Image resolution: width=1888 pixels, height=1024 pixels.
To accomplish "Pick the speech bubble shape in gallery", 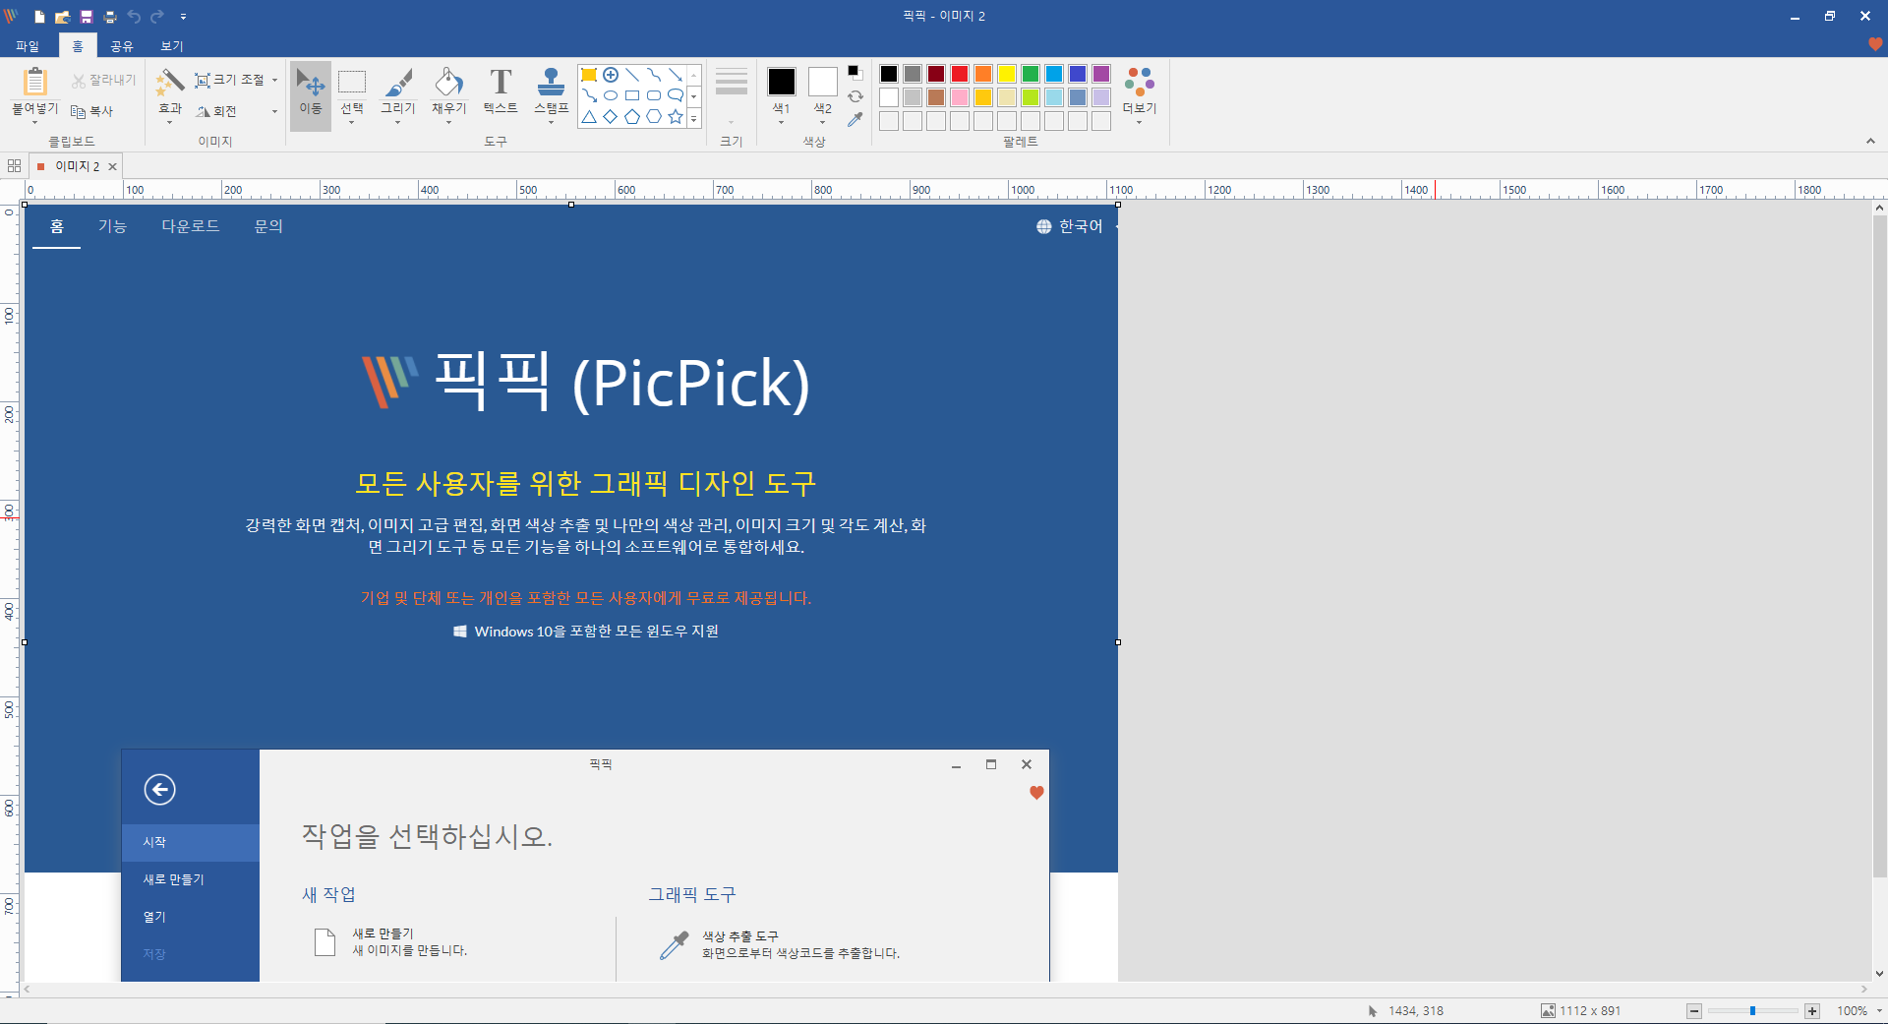I will 676,95.
